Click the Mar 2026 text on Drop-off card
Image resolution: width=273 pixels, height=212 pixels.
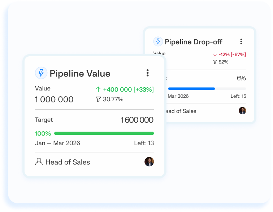pyautogui.click(x=178, y=96)
